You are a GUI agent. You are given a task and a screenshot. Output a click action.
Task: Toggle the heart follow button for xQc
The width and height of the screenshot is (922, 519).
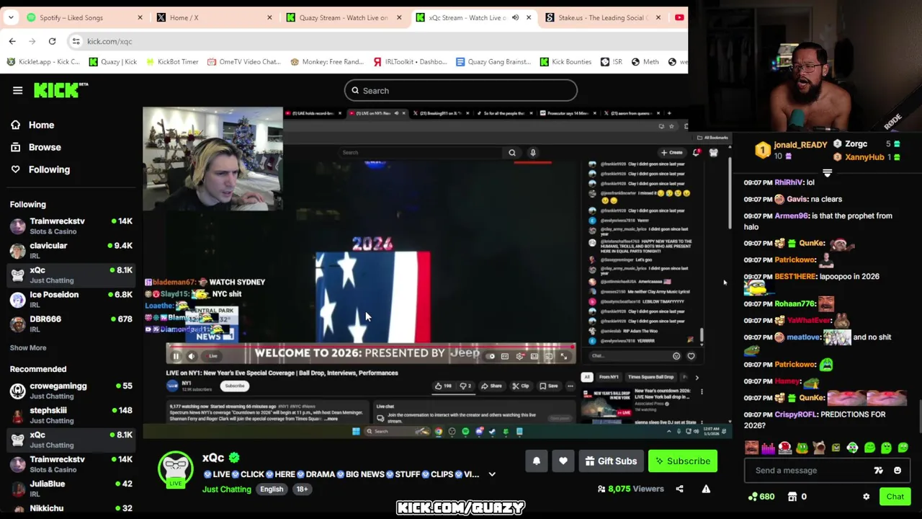pyautogui.click(x=563, y=461)
